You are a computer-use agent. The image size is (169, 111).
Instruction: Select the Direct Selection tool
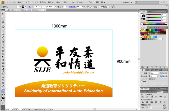(3, 17)
